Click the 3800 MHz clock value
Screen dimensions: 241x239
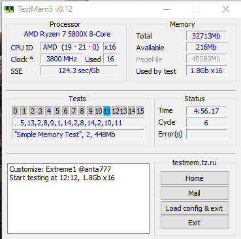(61, 59)
